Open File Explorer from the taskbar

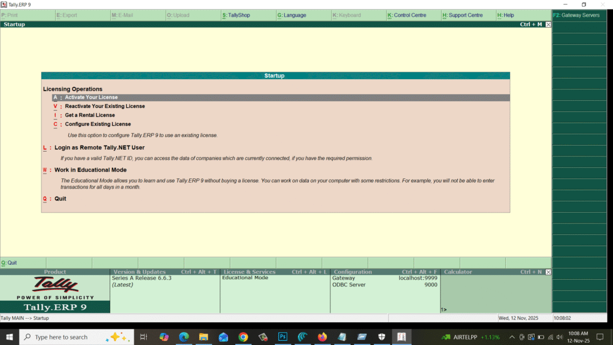(203, 337)
